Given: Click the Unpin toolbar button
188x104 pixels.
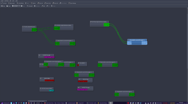Looking at the screenshot, I should tap(53, 6).
